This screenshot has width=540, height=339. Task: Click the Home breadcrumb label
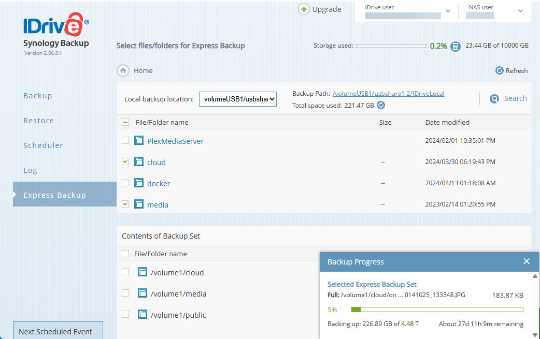143,70
